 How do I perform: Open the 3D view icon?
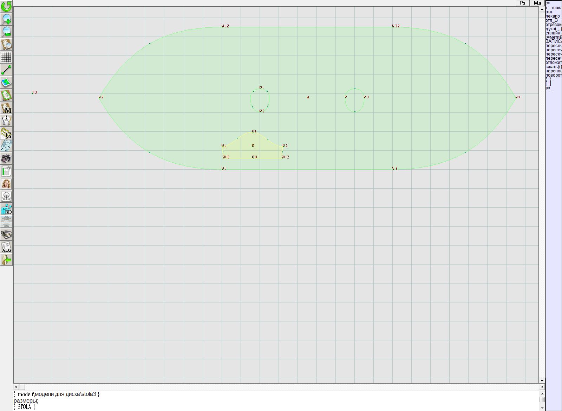tap(6, 209)
